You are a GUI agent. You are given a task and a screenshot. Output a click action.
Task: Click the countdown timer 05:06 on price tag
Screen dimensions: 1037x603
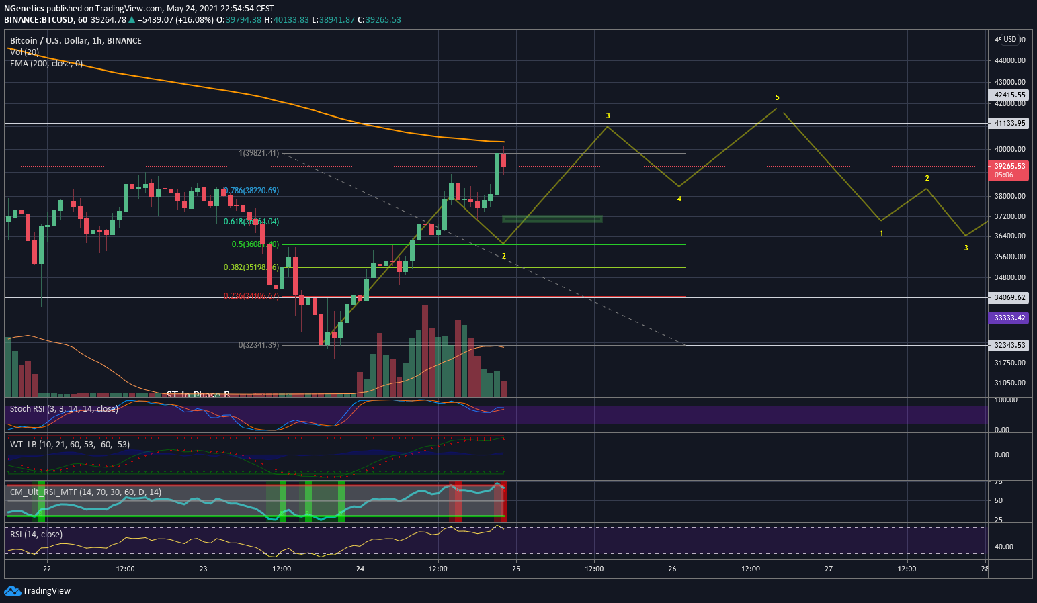1003,175
